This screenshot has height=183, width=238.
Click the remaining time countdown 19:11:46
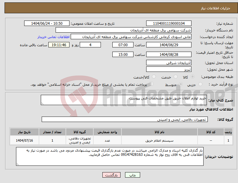point(59,45)
